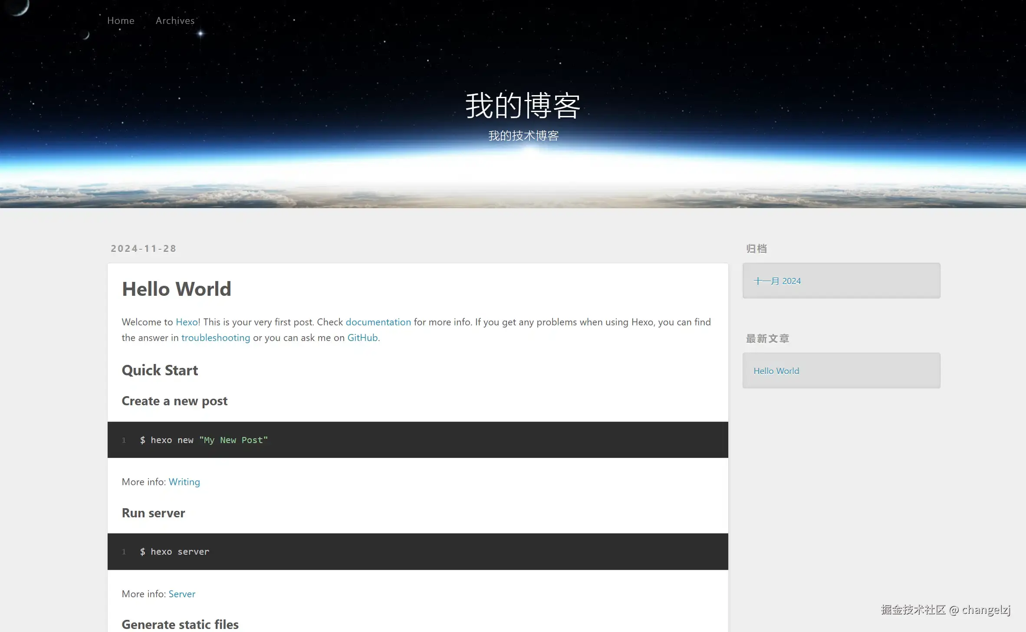Open the documentation link

[378, 322]
